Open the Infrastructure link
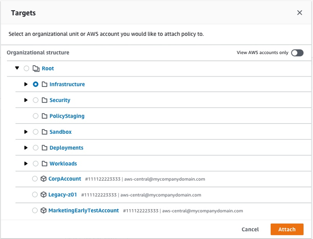The height and width of the screenshot is (239, 313). tap(67, 84)
